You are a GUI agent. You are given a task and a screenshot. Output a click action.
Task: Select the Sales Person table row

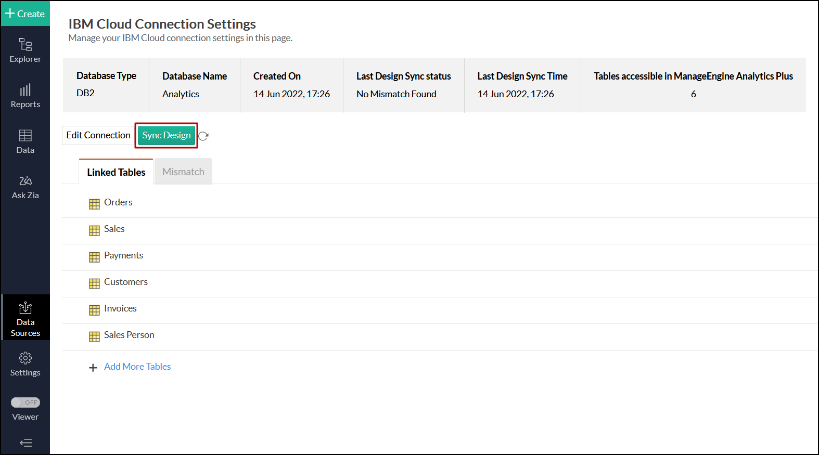point(129,335)
